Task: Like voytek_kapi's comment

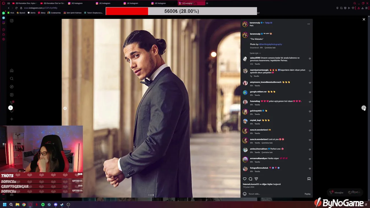Action: pos(310,121)
